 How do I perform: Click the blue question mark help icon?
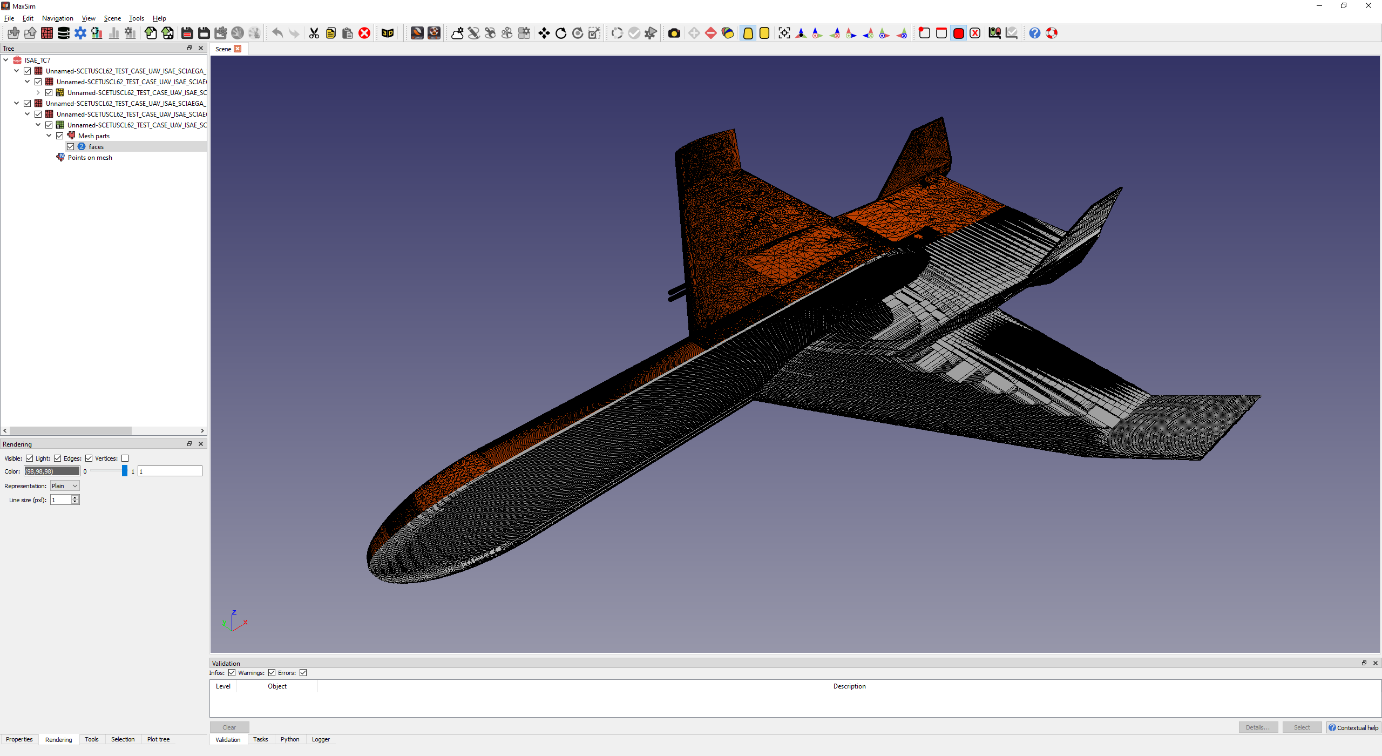[1034, 33]
